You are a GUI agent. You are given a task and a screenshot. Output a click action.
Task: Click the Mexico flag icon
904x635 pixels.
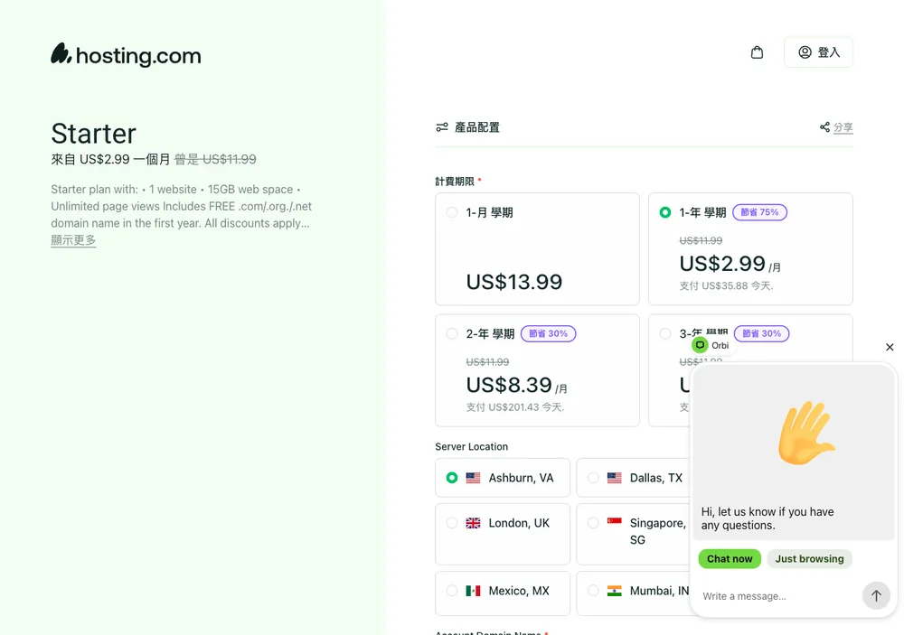[x=473, y=591]
